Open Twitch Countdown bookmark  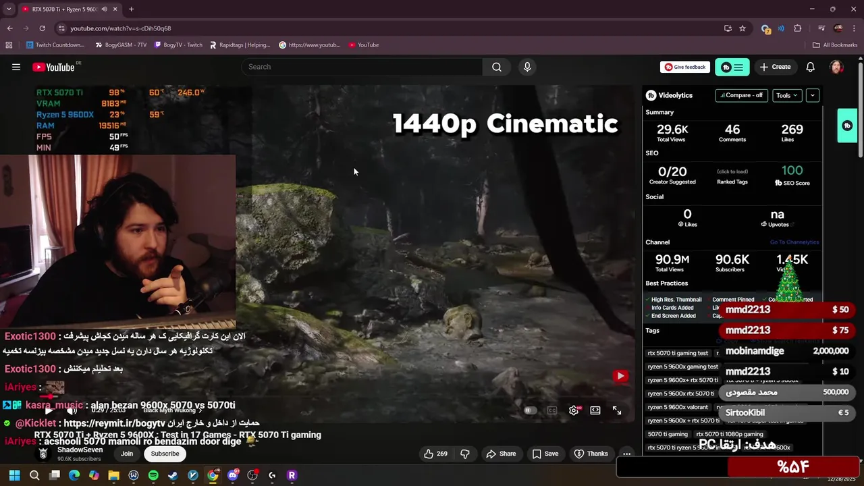[55, 45]
